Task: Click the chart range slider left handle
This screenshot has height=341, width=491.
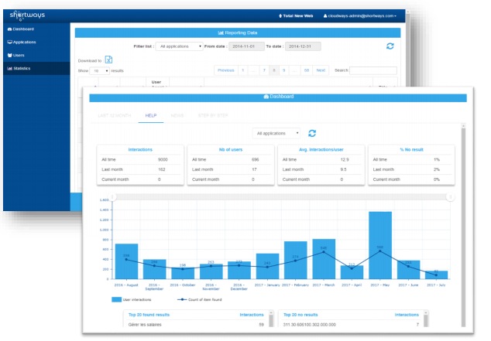Action: 112,197
